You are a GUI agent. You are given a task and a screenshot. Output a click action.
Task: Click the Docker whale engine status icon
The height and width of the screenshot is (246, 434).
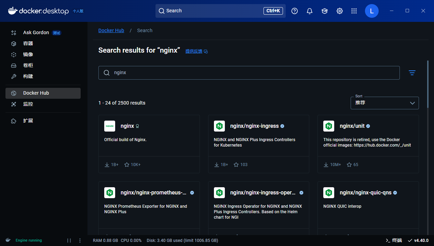pyautogui.click(x=8, y=240)
